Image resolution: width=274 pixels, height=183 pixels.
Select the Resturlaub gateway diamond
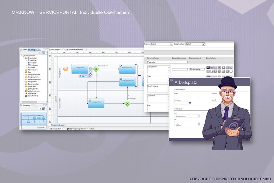(x=96, y=69)
